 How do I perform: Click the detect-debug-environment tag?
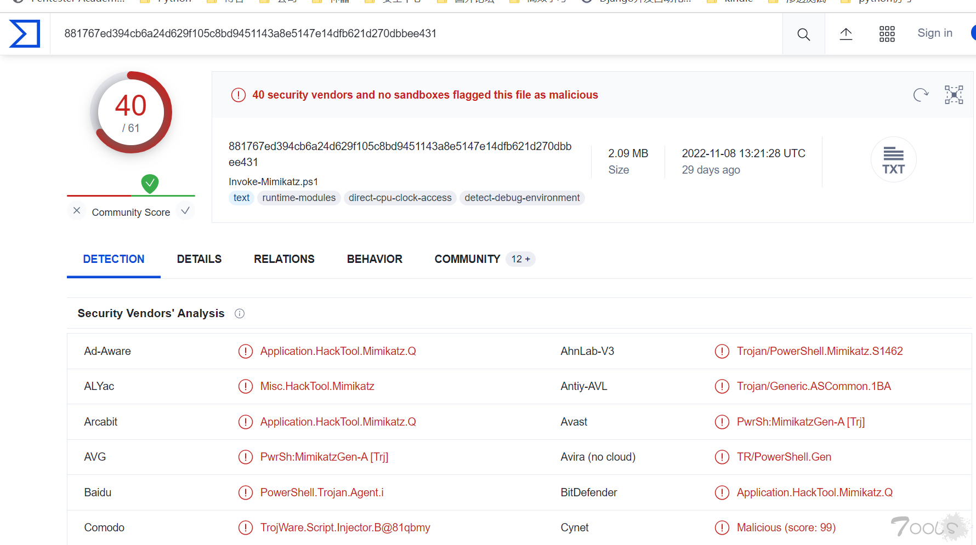522,198
